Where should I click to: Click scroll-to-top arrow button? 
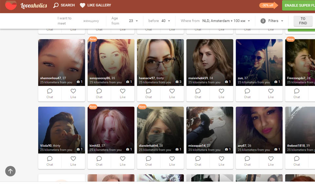[10, 171]
